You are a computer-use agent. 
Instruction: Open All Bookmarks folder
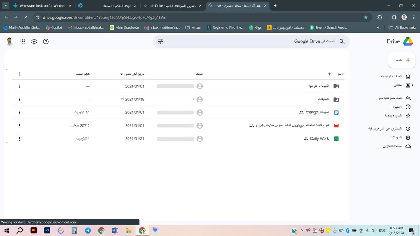(402, 27)
